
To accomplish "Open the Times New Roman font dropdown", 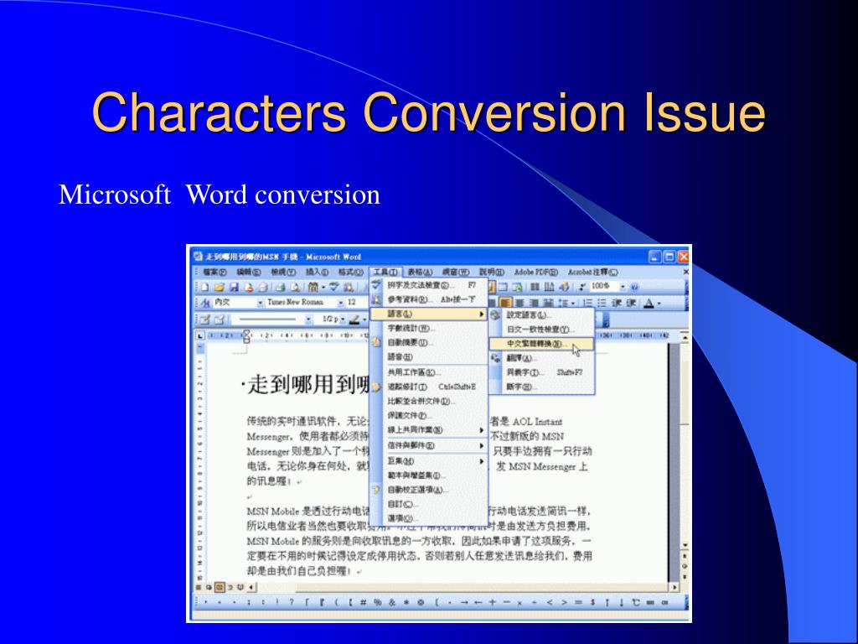I will 340,303.
